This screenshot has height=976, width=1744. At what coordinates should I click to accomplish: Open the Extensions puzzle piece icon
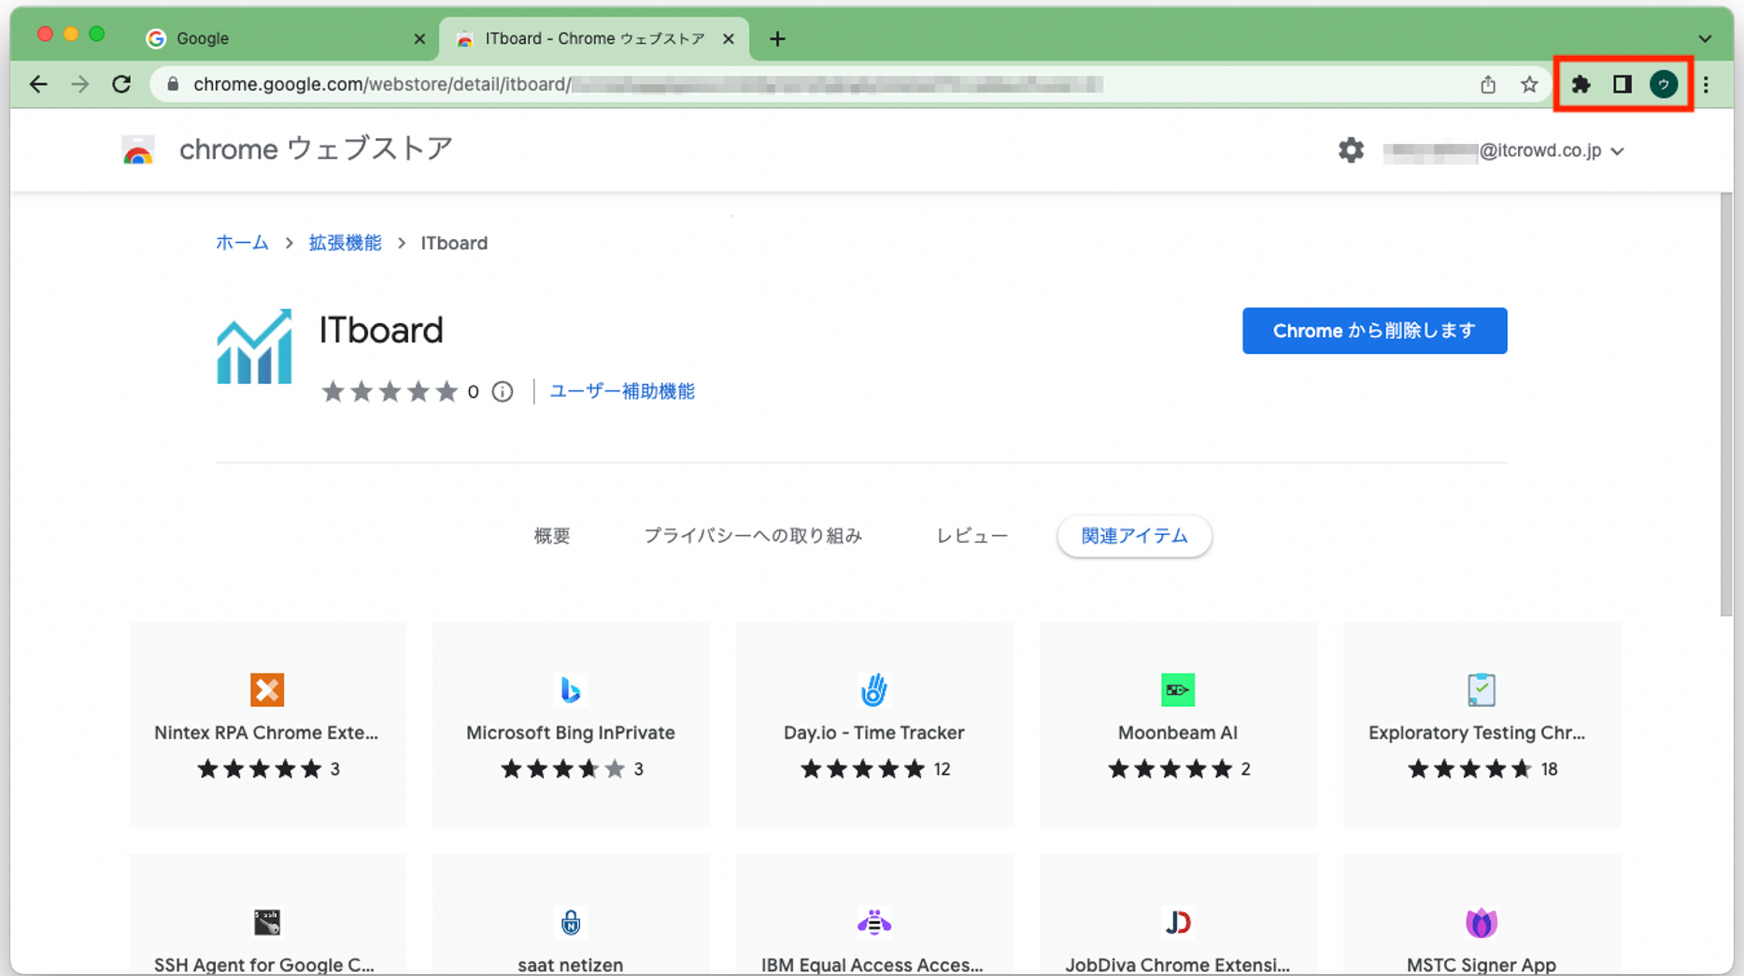point(1581,85)
